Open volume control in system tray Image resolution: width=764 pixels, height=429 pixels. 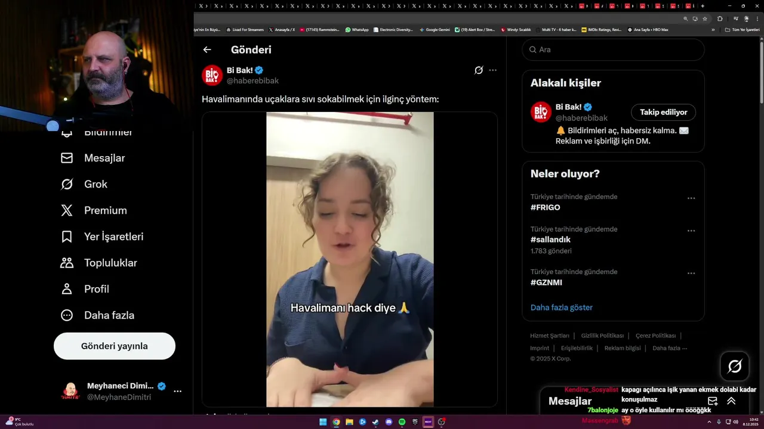[735, 422]
